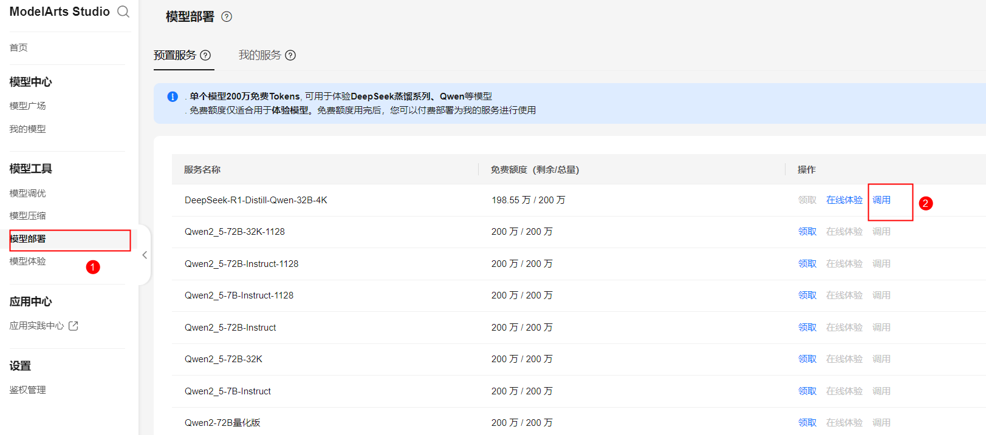This screenshot has height=435, width=986.
Task: Click 领取 for Qwen2_5-7B-Instruct row
Action: [x=807, y=391]
